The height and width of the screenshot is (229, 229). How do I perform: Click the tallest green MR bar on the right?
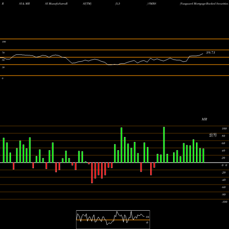point(164,145)
